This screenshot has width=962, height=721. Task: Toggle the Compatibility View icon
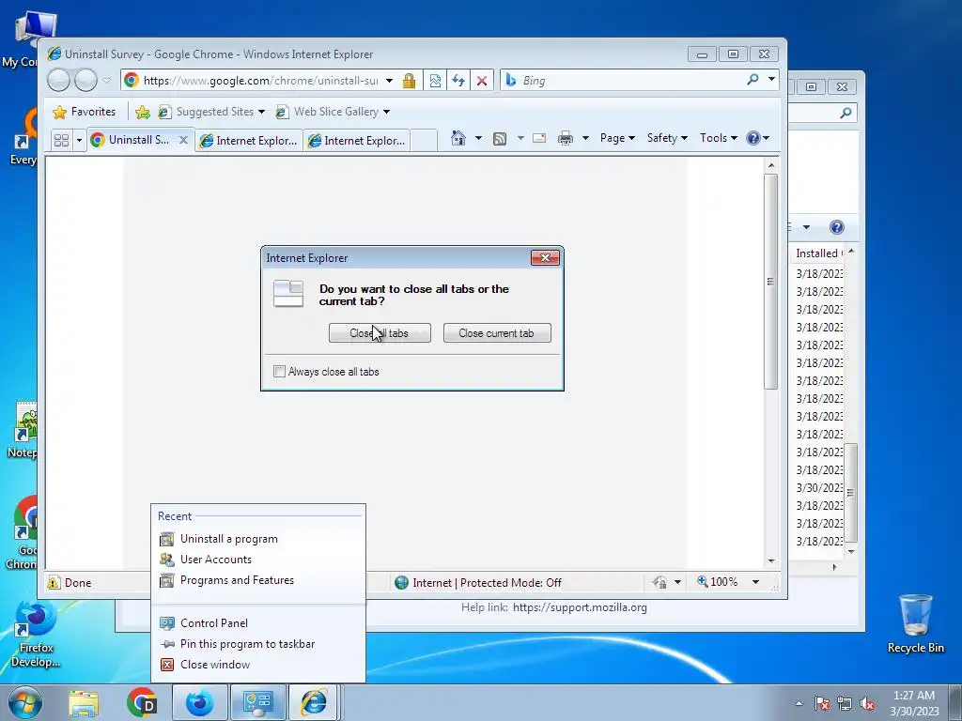pos(435,81)
